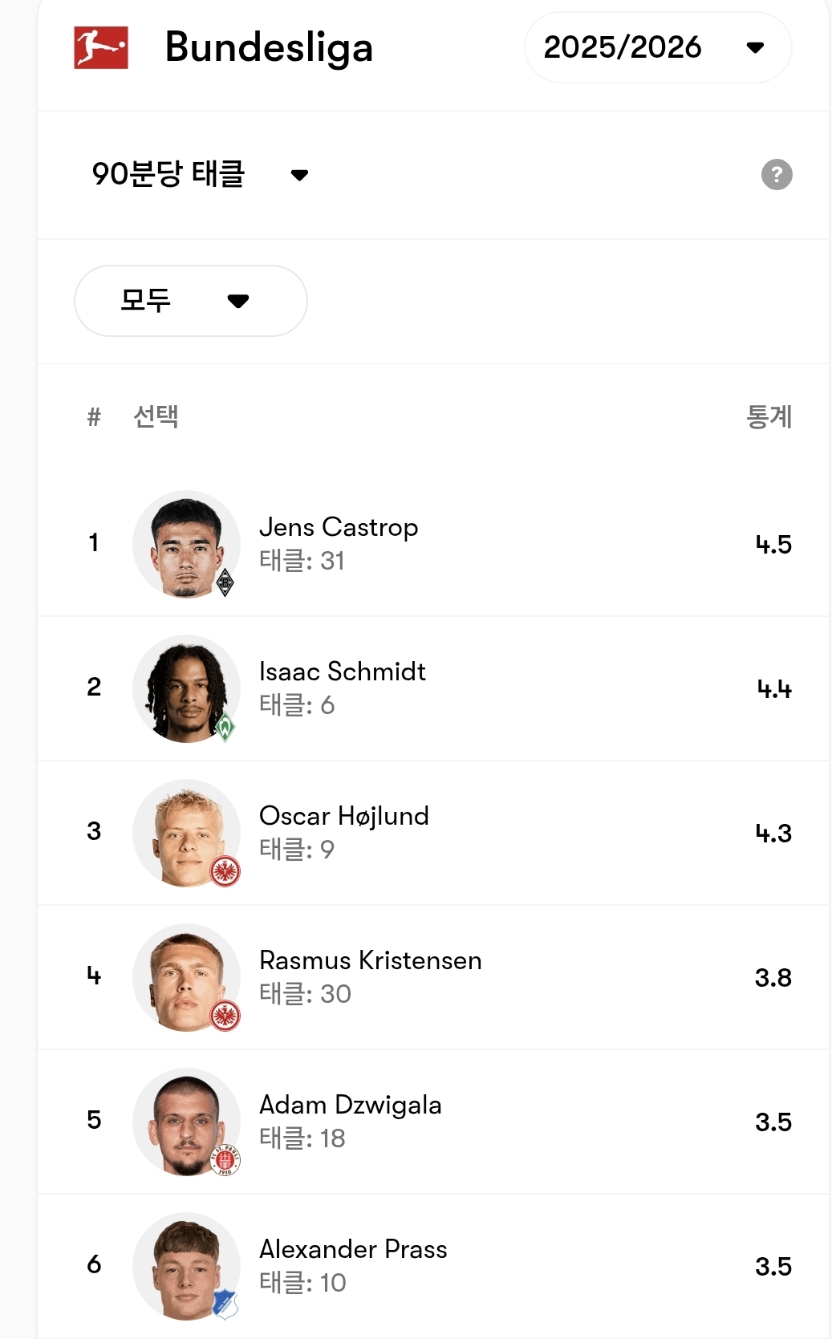
Task: Click the 통계 column header
Action: [x=769, y=416]
